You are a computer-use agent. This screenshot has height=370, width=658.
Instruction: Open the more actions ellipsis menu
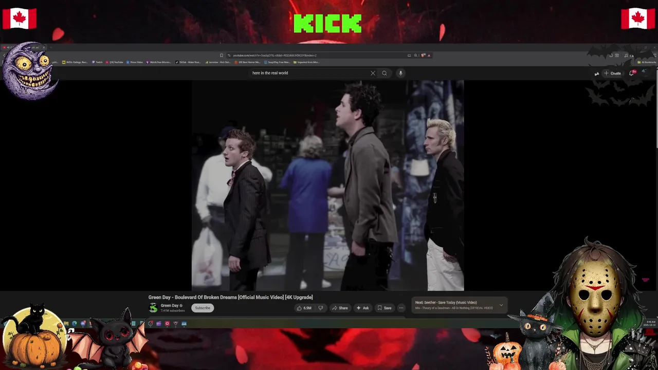pyautogui.click(x=401, y=308)
